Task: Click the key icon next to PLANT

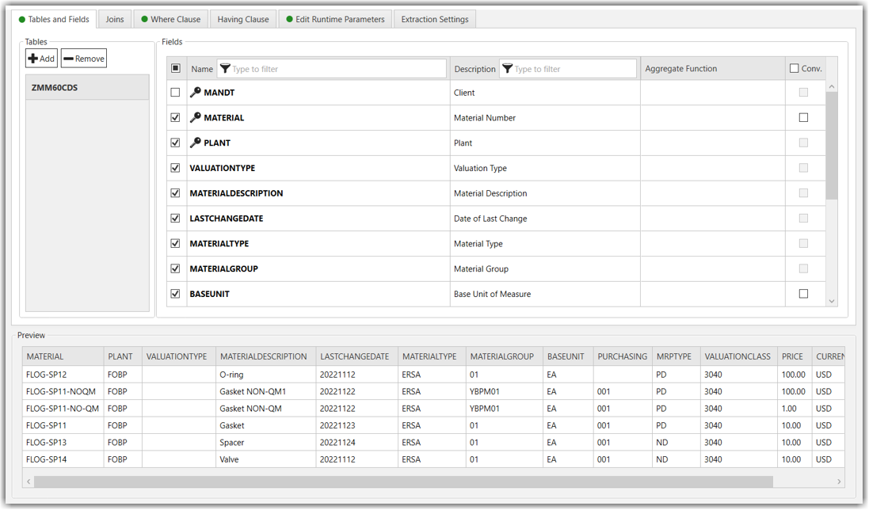Action: point(196,143)
